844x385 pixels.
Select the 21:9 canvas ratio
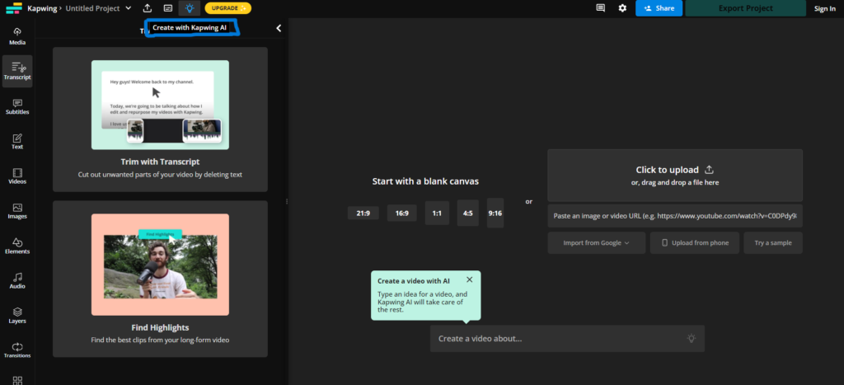click(x=363, y=214)
